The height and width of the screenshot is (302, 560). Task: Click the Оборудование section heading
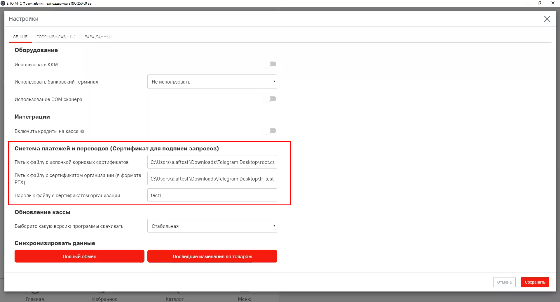(36, 50)
